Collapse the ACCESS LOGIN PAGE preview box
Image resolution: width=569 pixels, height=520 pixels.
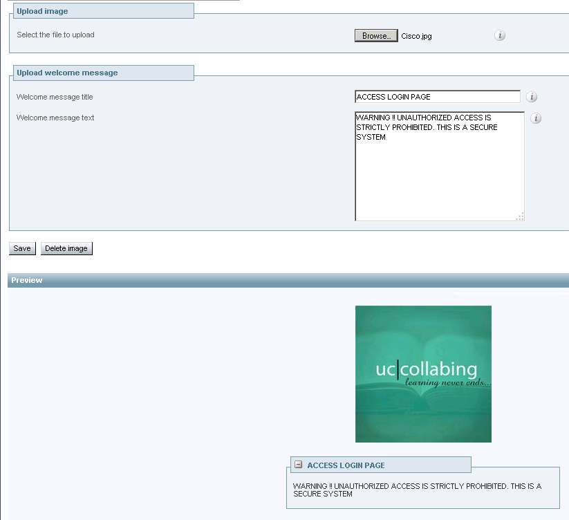298,465
